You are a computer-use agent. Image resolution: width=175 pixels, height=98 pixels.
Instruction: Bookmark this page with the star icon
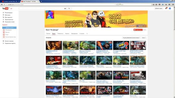[x=154, y=5]
